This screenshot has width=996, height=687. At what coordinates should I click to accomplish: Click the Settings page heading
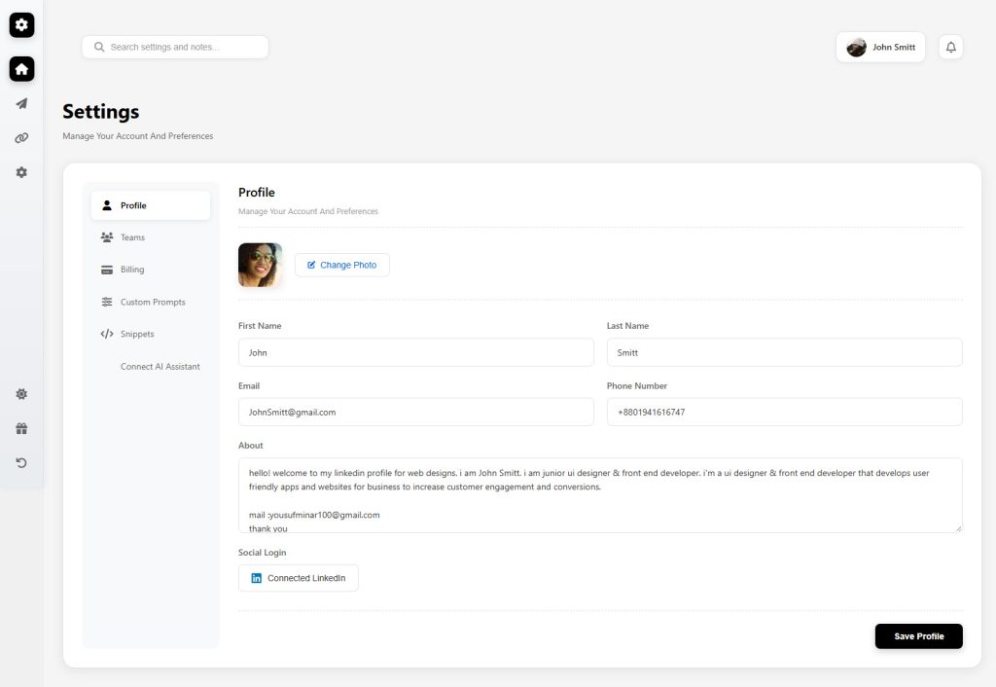pos(101,111)
